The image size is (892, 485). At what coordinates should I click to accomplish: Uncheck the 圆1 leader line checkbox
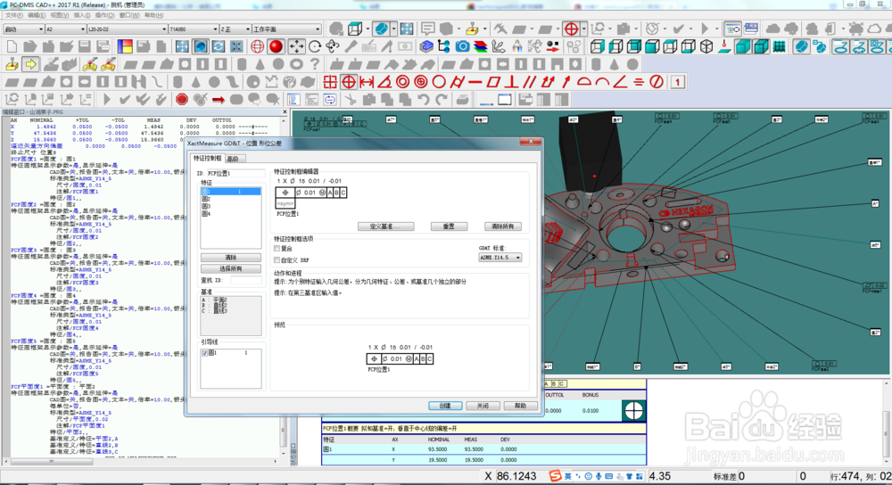[205, 353]
